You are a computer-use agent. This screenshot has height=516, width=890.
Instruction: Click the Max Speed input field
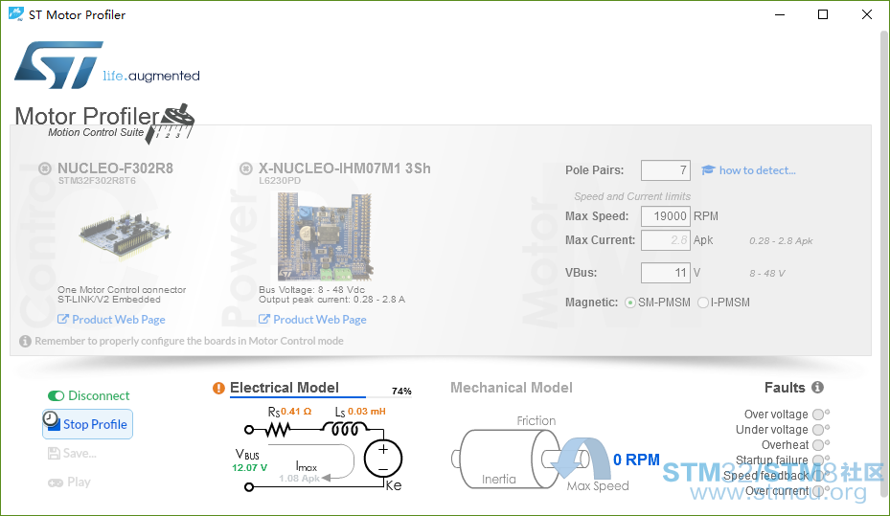pyautogui.click(x=665, y=216)
